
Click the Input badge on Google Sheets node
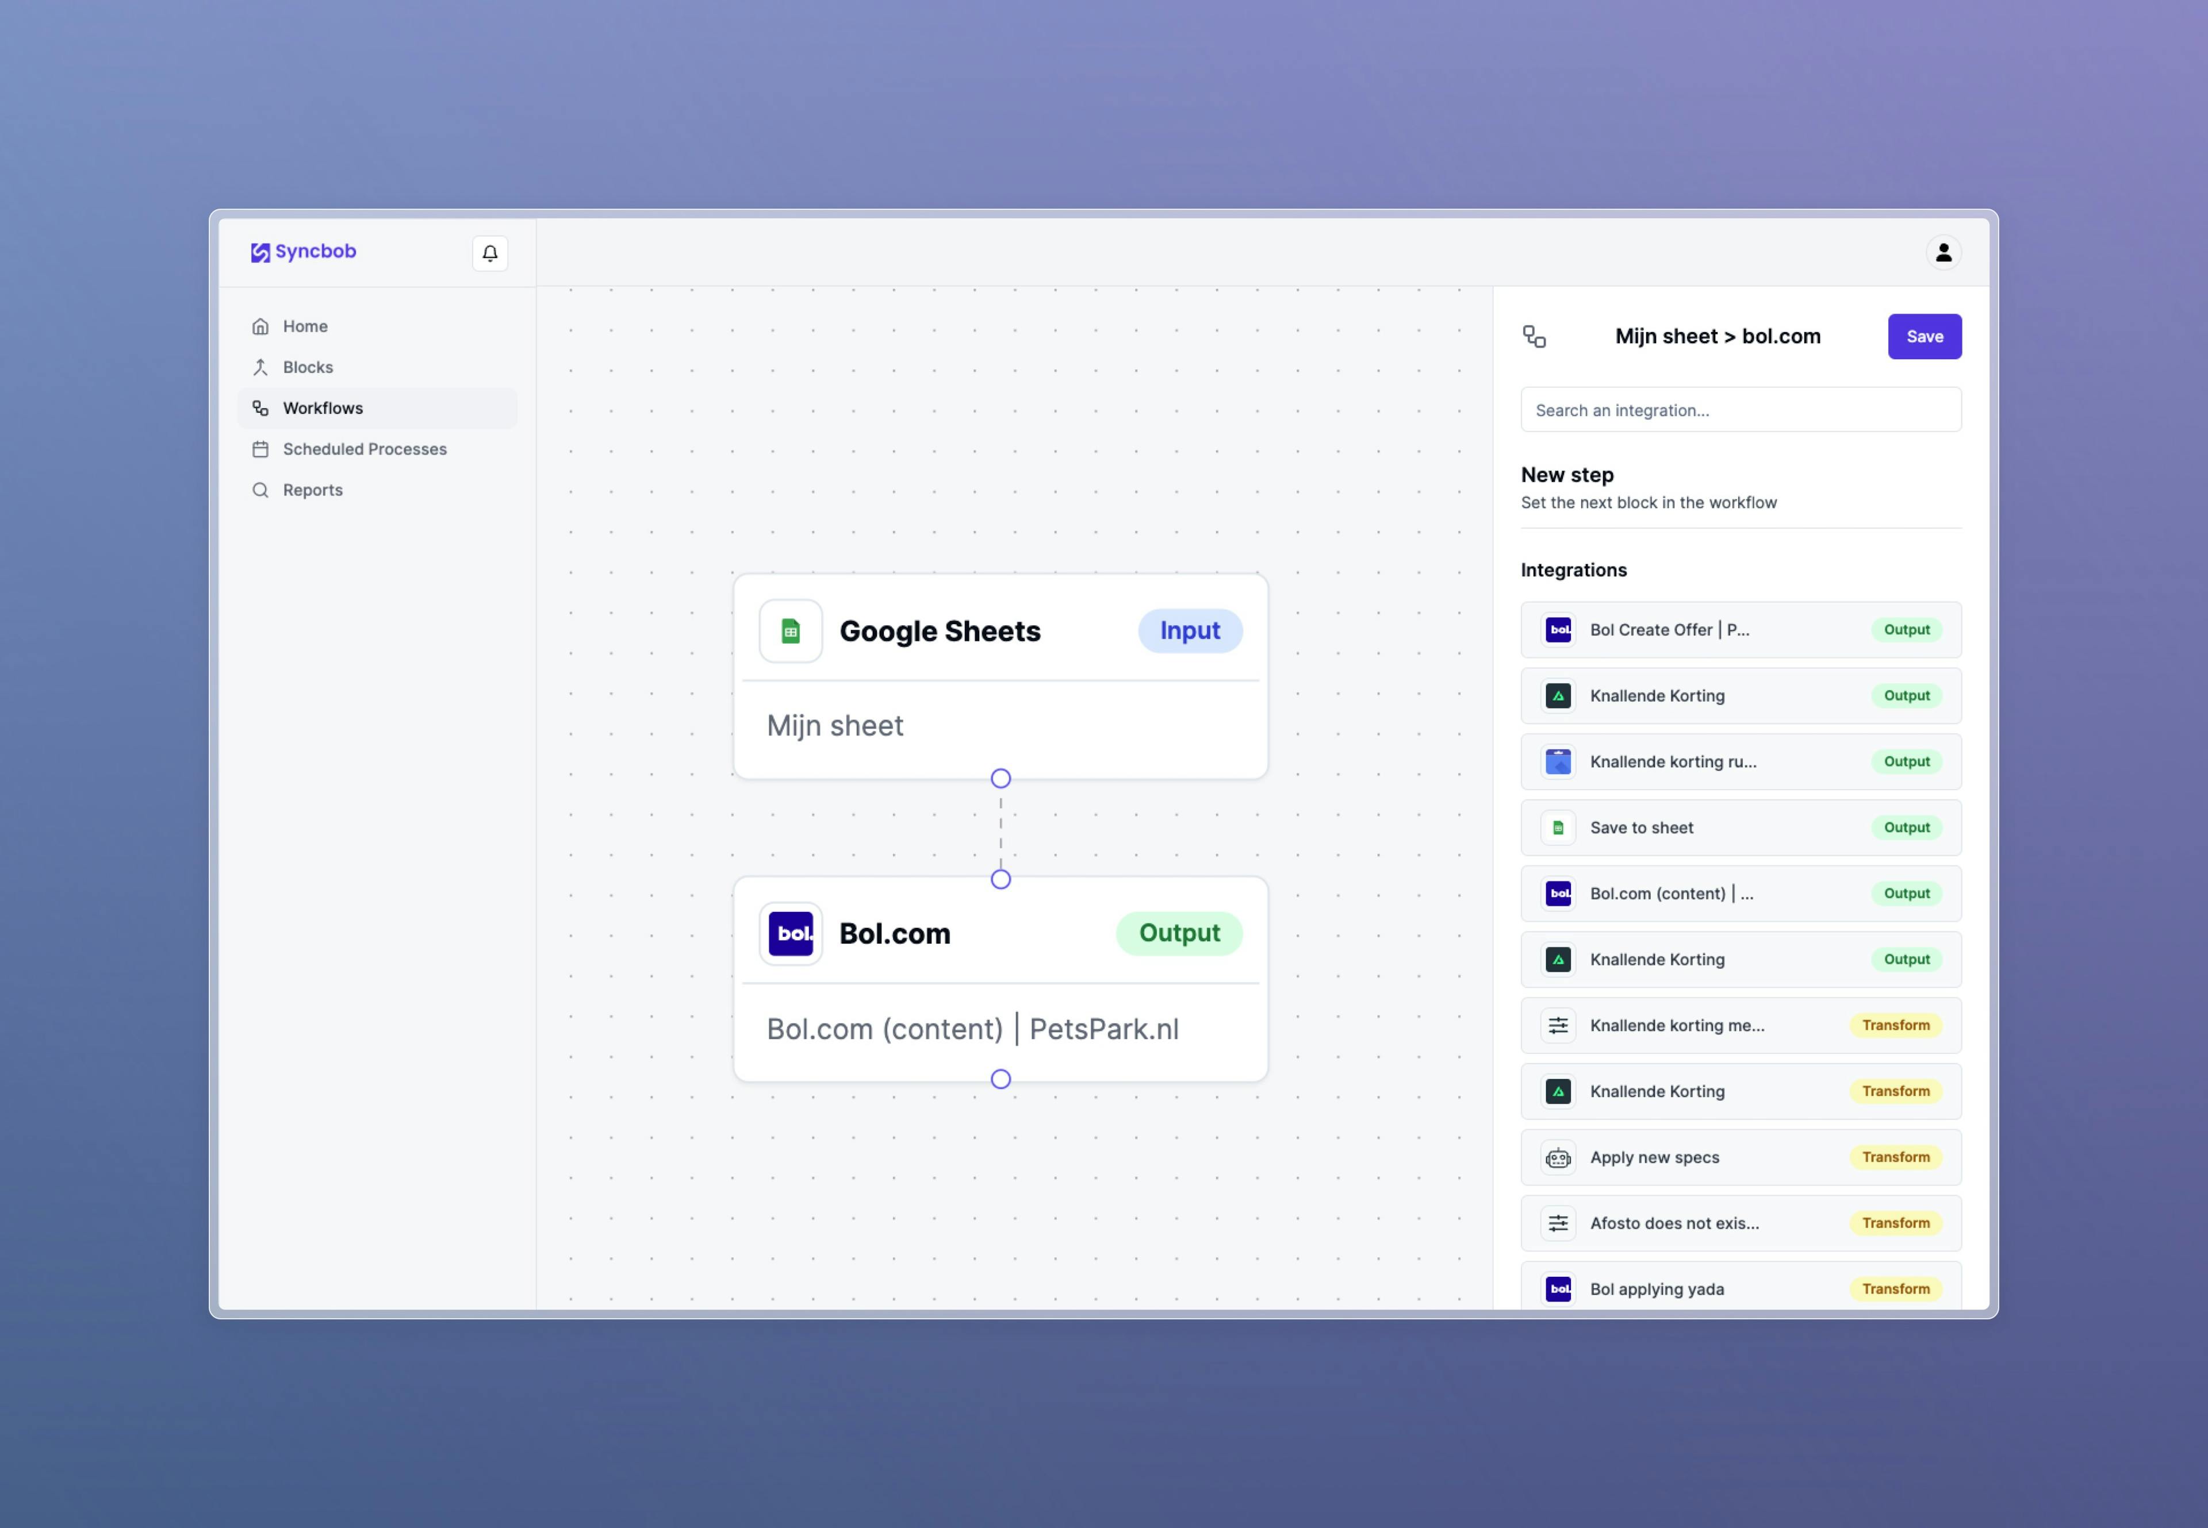[x=1189, y=631]
